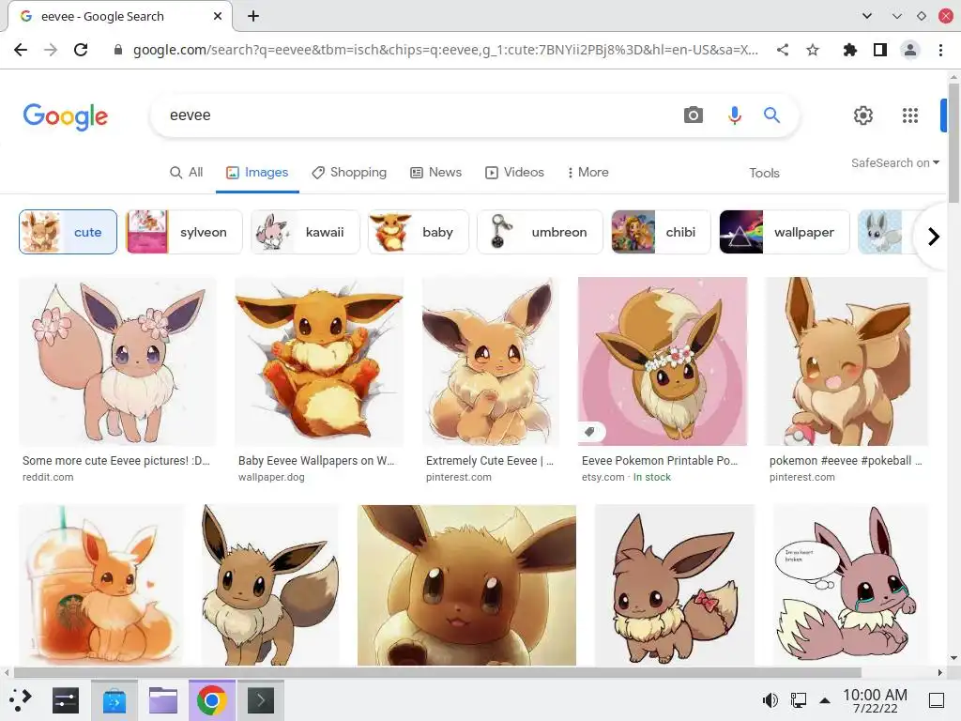Apply the chibi filter chip
The image size is (961, 721).
pos(661,232)
